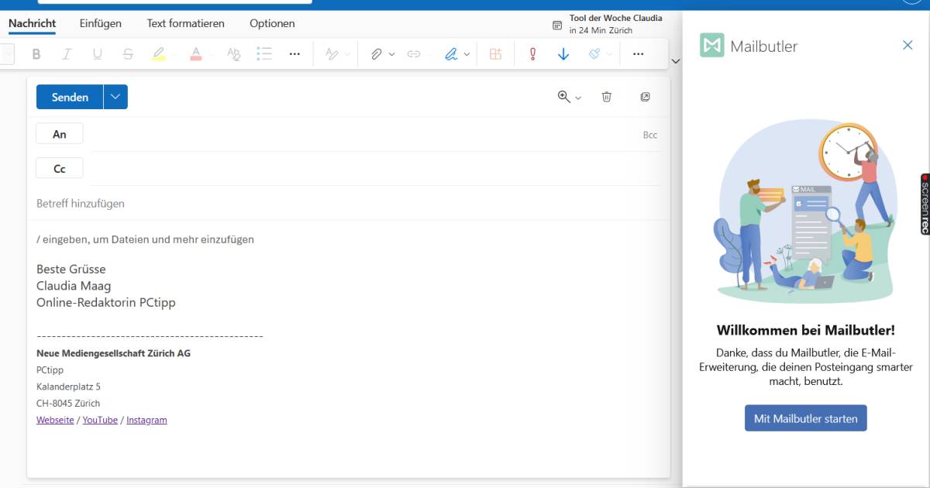Delete the draft with the trash icon
930x488 pixels.
tap(607, 97)
